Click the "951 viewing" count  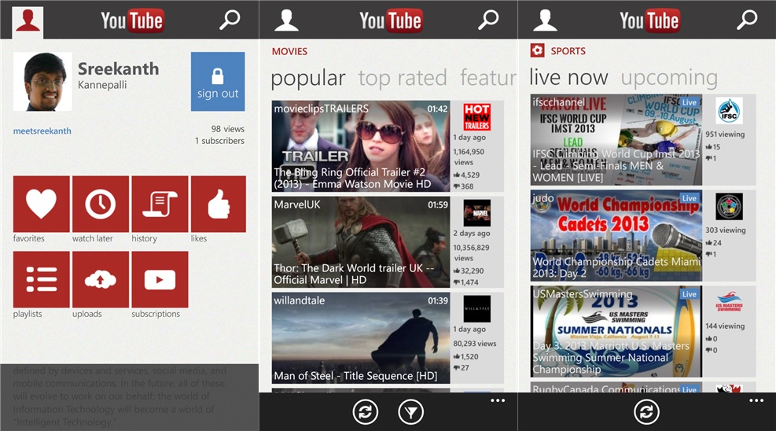click(725, 134)
